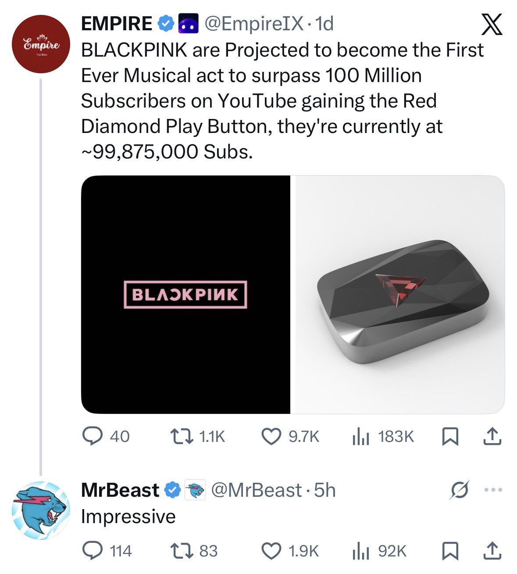Image resolution: width=517 pixels, height=574 pixels.
Task: Share MrBeast's reply
Action: click(492, 550)
